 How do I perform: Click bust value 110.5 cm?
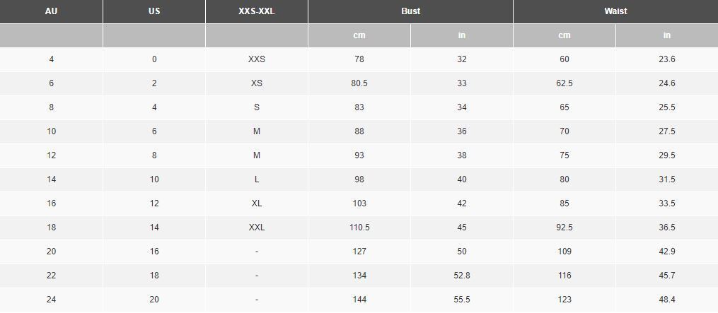coord(359,228)
